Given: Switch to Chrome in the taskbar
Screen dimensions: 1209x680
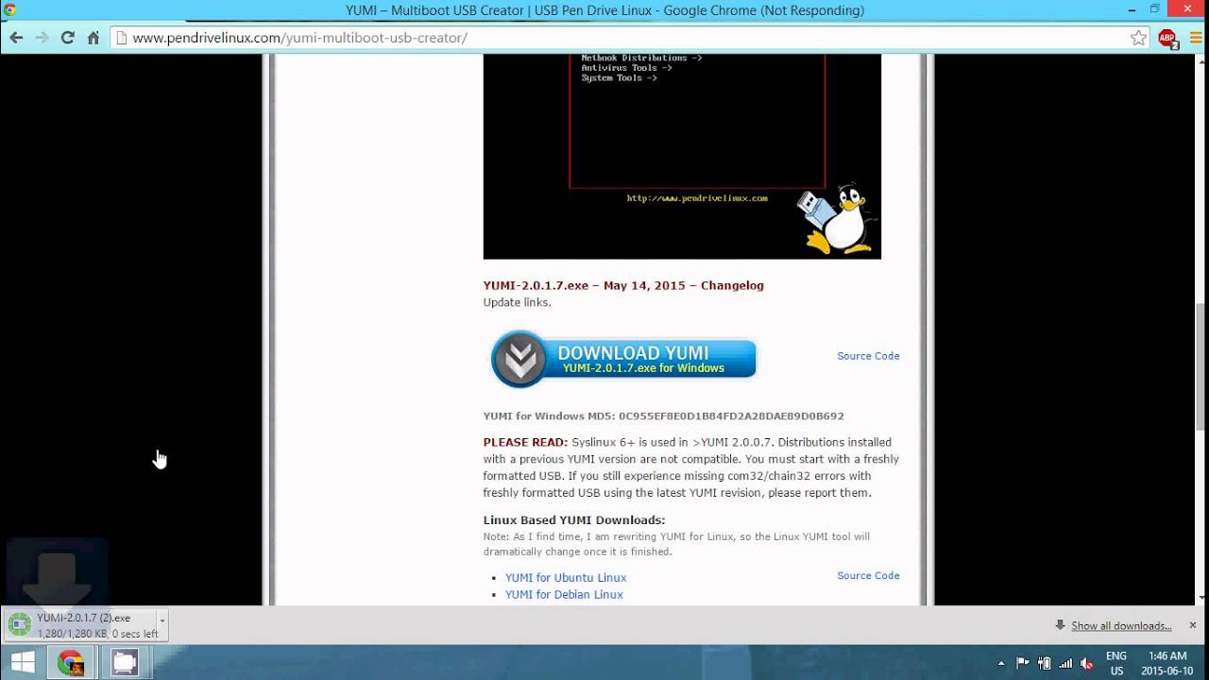Looking at the screenshot, I should click(x=71, y=662).
